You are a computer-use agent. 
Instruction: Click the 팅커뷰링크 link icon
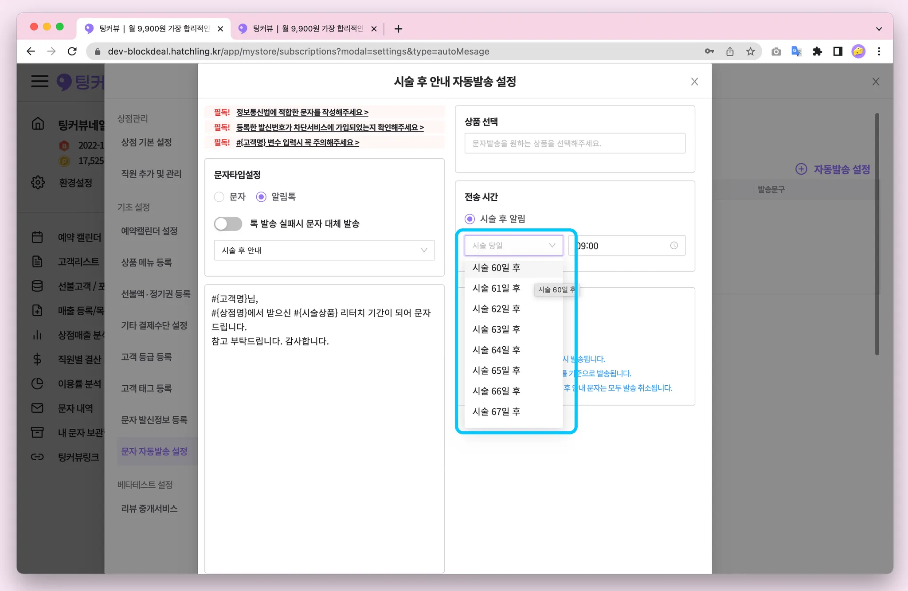(37, 457)
